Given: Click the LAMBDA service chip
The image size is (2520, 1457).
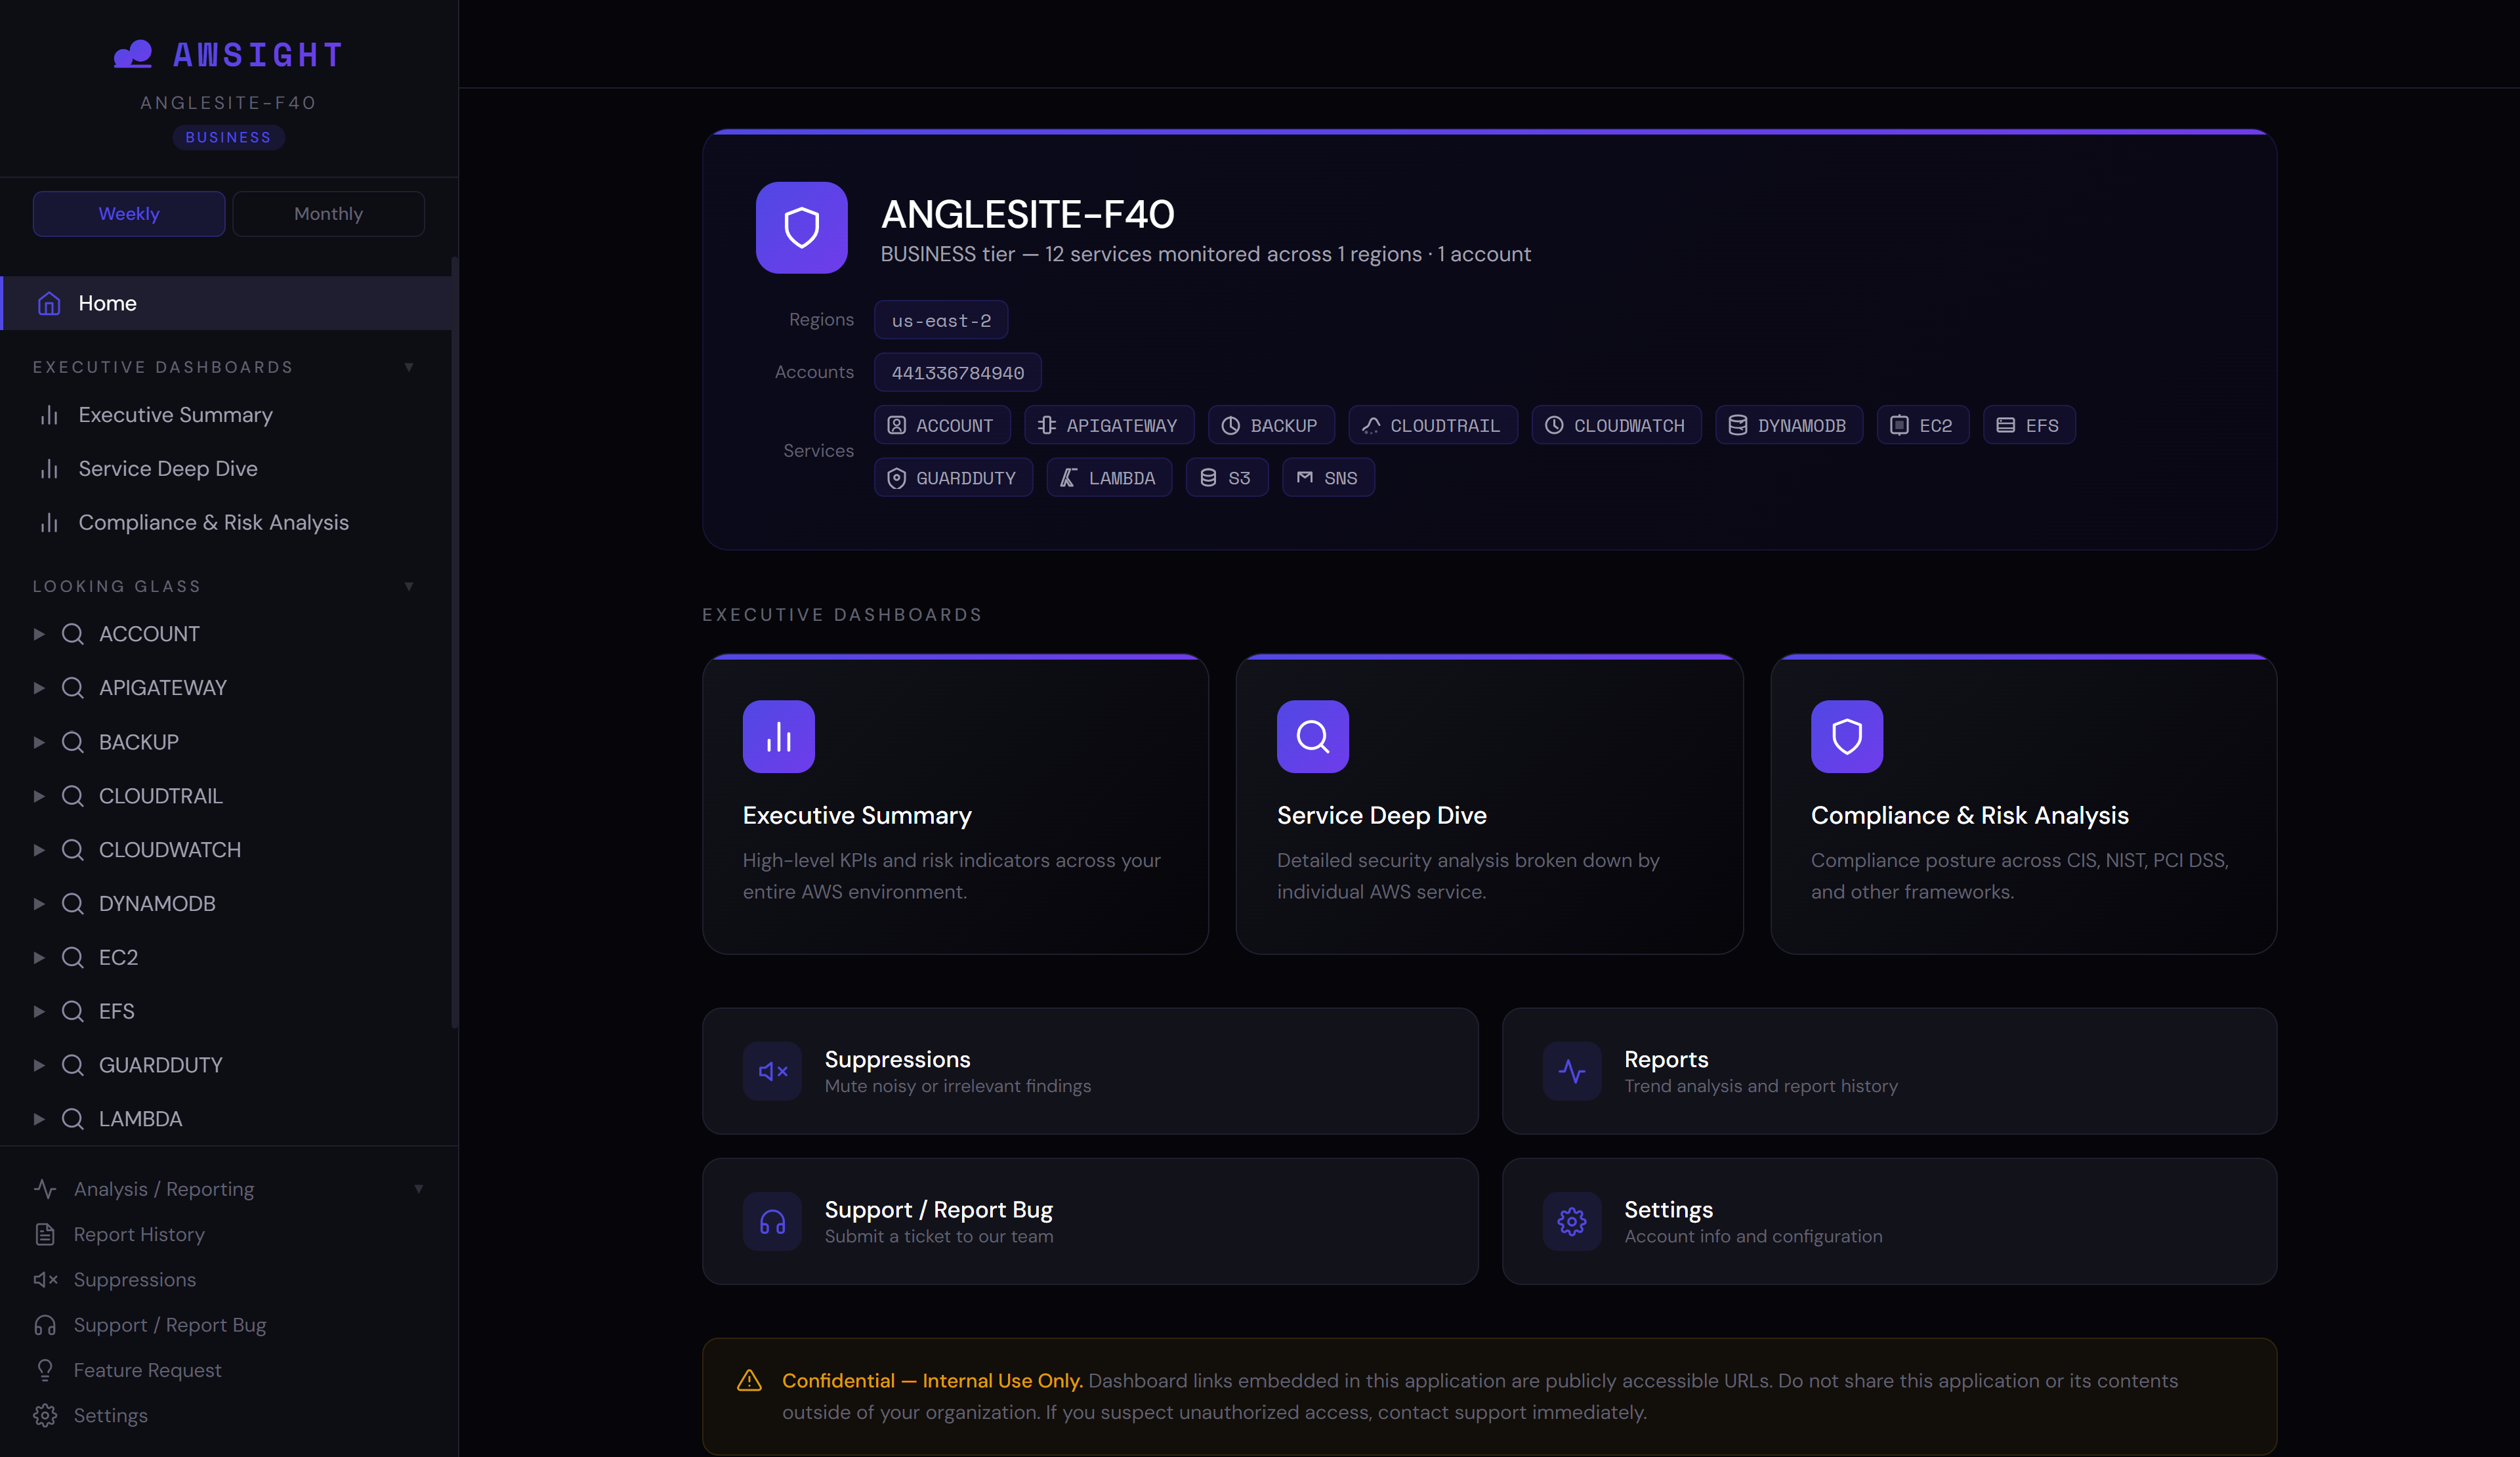Looking at the screenshot, I should pyautogui.click(x=1109, y=478).
